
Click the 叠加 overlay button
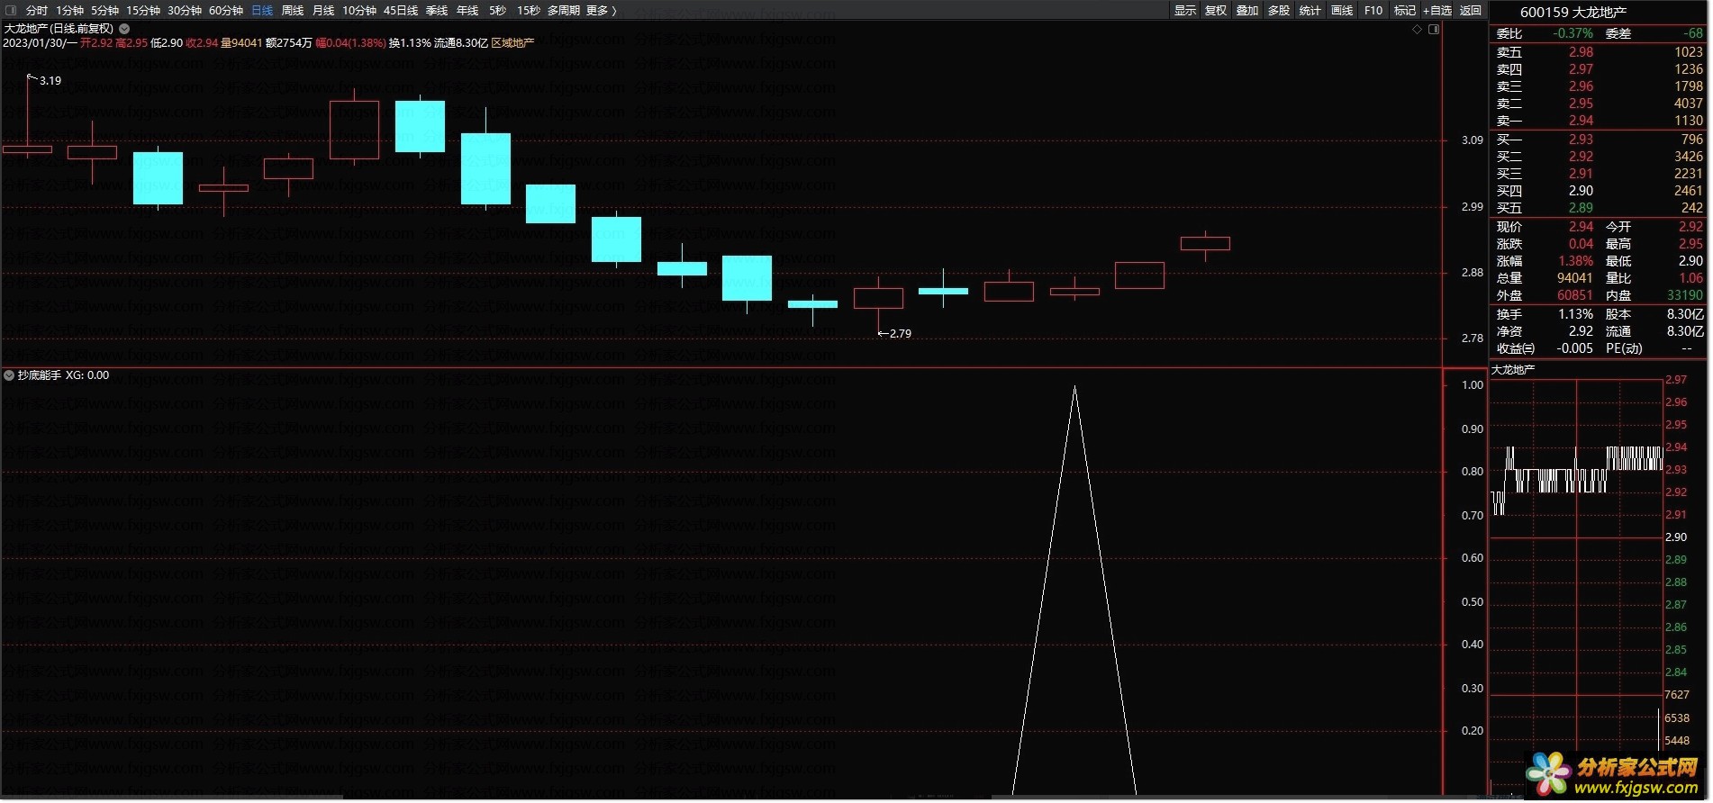(1247, 11)
